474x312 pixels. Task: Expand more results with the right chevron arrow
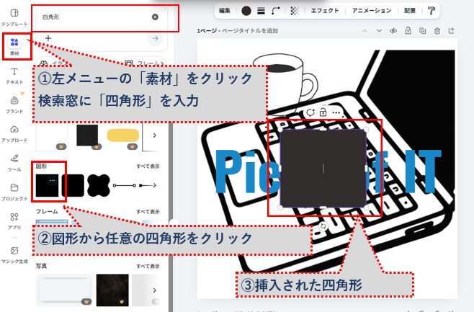(153, 135)
